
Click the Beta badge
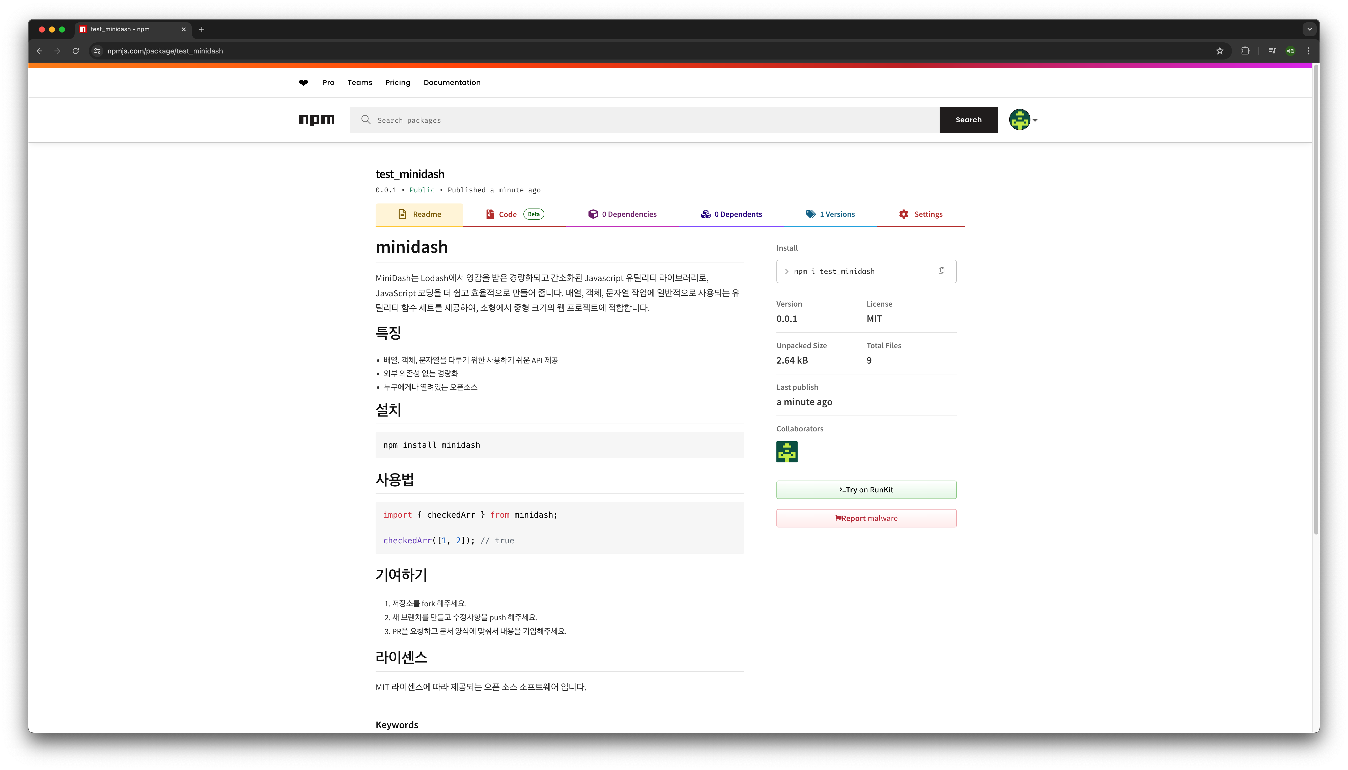point(534,214)
